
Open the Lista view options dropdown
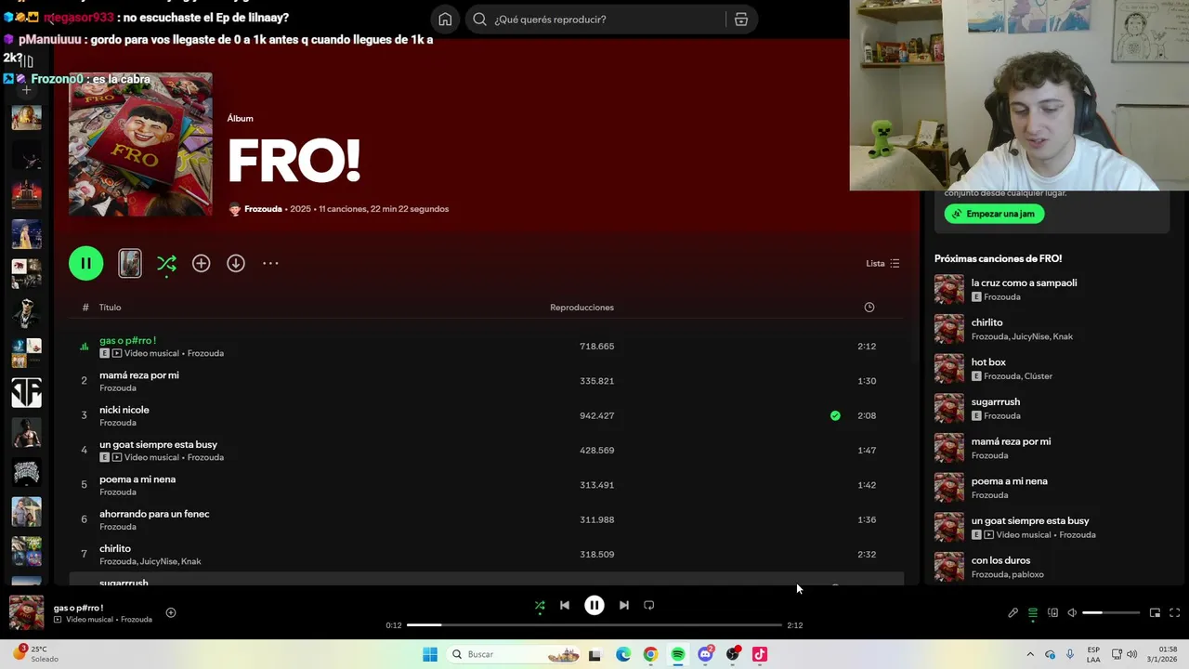coord(882,264)
